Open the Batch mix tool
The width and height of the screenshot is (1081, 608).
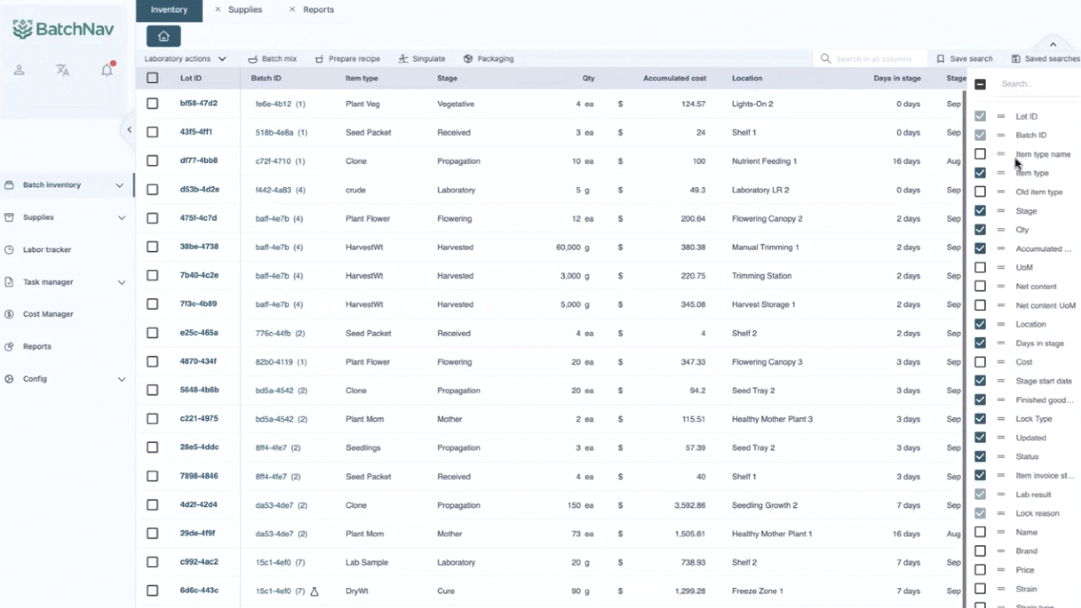(x=271, y=59)
